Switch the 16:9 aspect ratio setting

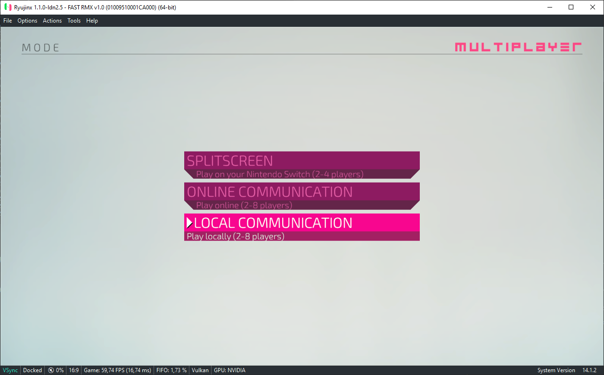tap(73, 370)
